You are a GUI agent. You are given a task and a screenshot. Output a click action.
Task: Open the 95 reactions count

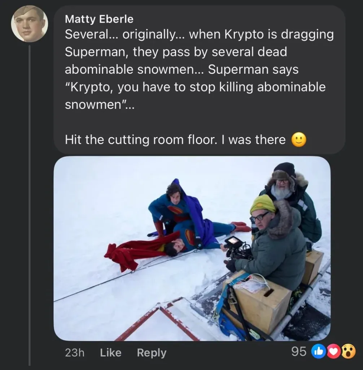pyautogui.click(x=299, y=352)
